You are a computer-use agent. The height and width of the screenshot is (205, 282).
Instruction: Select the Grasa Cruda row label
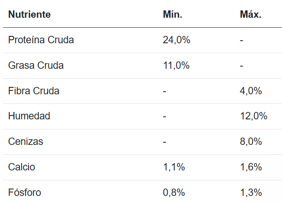tap(36, 66)
